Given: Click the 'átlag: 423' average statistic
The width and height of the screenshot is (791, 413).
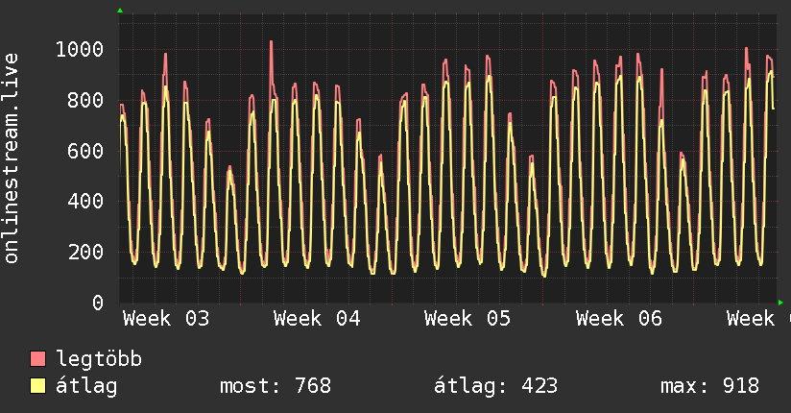Looking at the screenshot, I should pyautogui.click(x=496, y=386).
